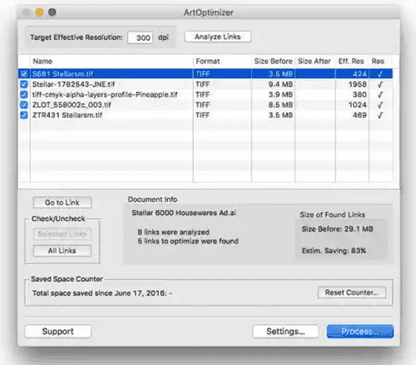The image size is (416, 365).
Task: Click the Res checkmark for S681 Stellarsm.tif
Action: click(x=380, y=74)
